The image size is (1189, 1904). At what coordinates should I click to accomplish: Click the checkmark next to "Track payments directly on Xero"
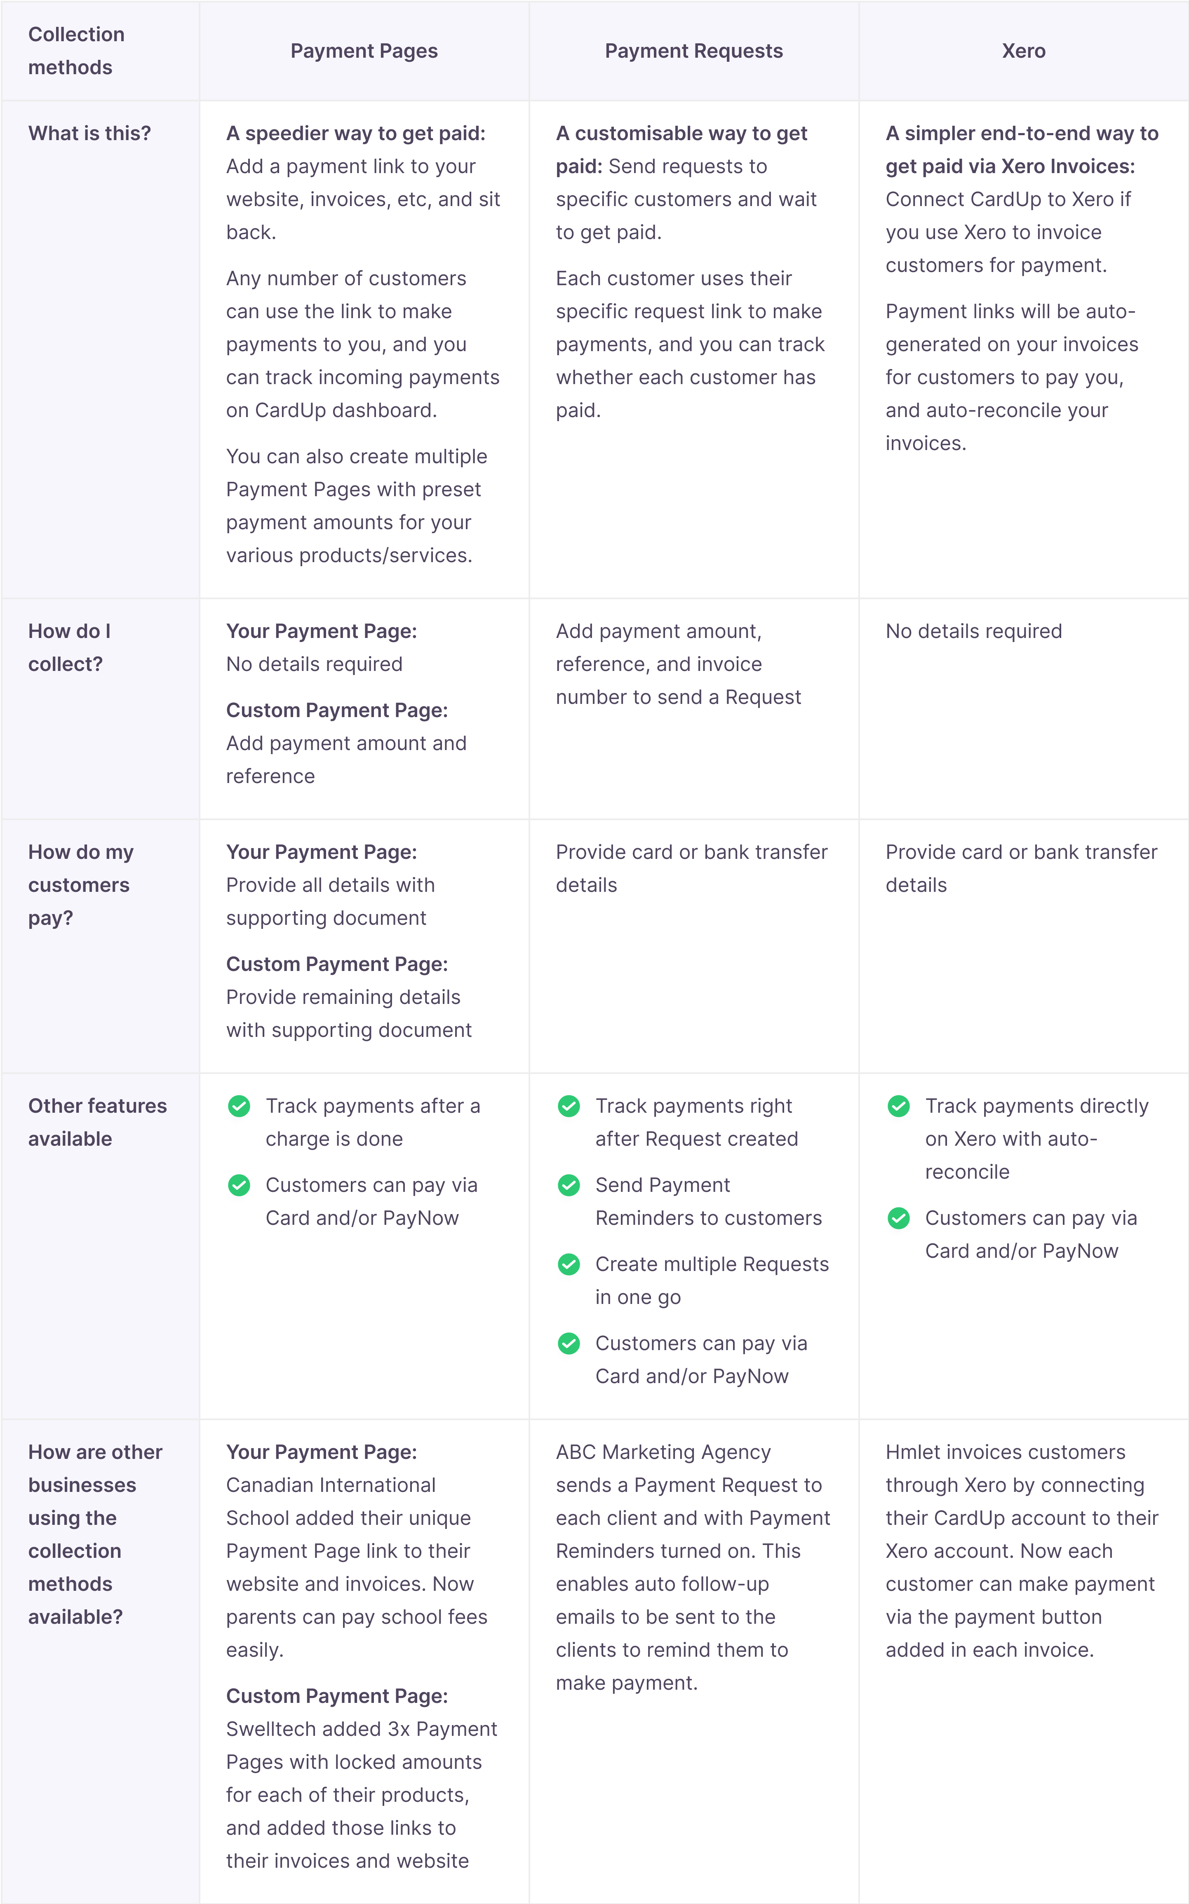[898, 1106]
